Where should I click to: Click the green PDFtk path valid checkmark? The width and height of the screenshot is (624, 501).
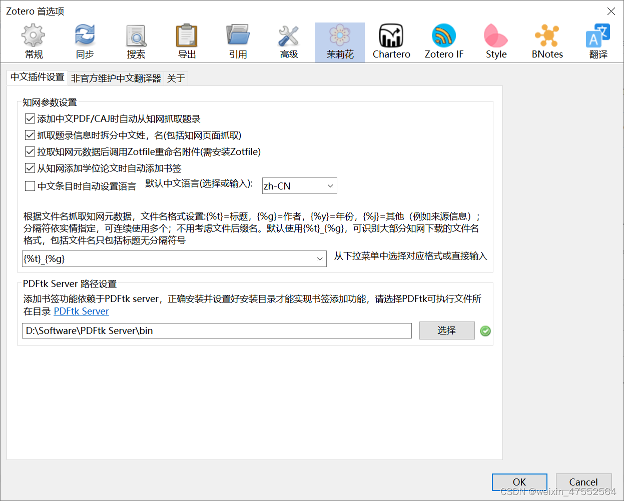point(485,330)
